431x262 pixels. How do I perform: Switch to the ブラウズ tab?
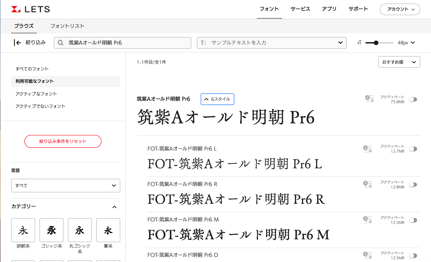click(x=24, y=26)
